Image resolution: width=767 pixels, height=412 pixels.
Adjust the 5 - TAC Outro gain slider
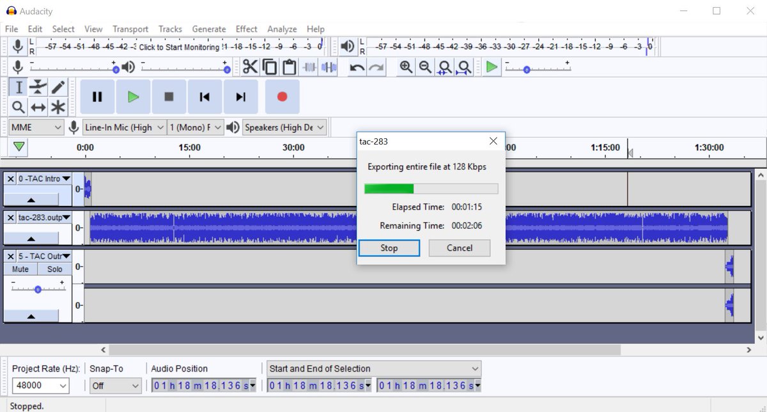pos(38,288)
